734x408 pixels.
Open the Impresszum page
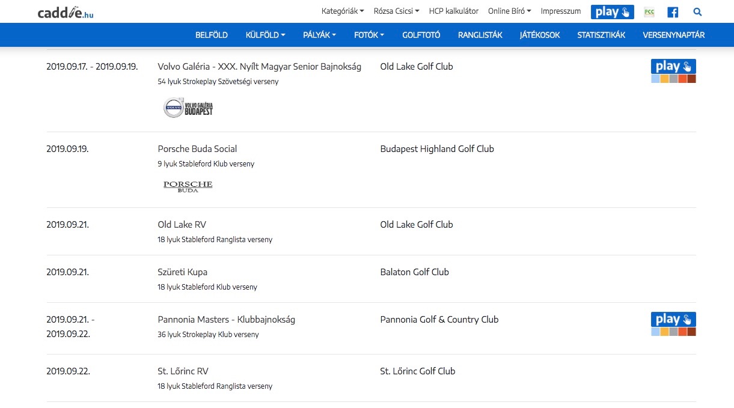(561, 11)
